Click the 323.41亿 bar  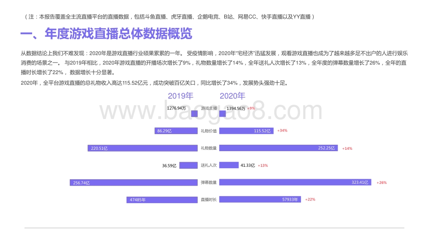[x=295, y=182]
